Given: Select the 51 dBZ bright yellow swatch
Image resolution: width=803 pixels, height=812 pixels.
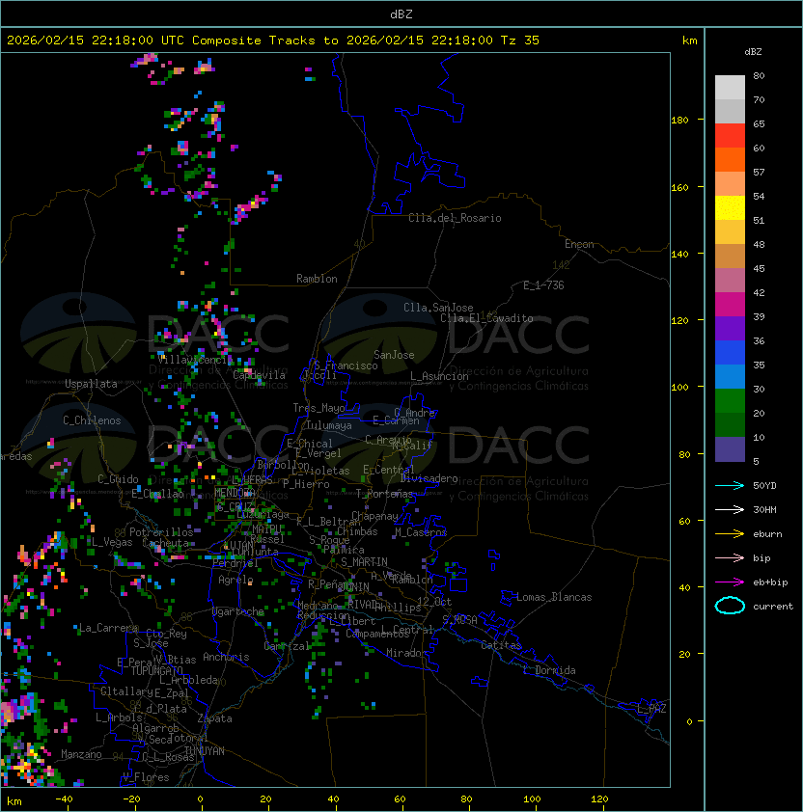Looking at the screenshot, I should point(730,207).
